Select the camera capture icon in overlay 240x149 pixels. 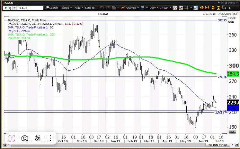point(24,138)
